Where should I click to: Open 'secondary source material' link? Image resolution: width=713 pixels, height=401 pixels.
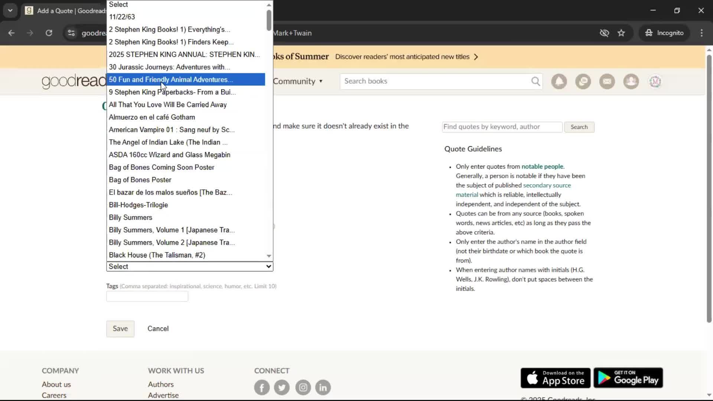click(514, 190)
